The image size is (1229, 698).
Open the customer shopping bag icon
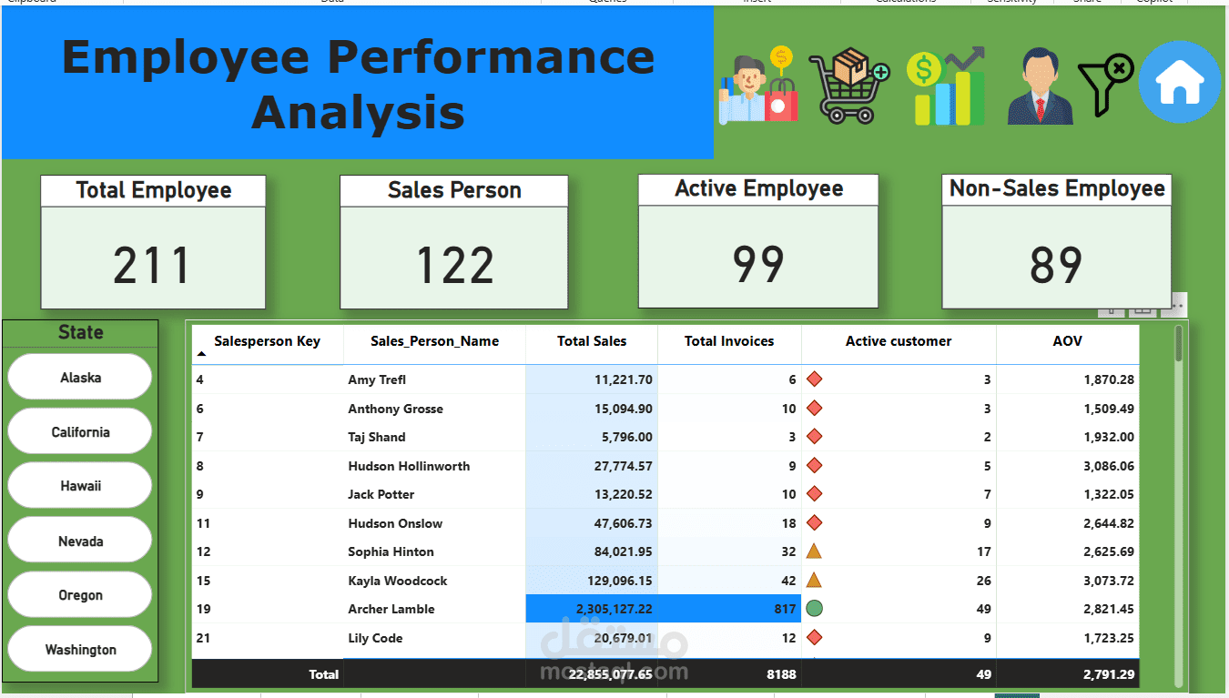point(757,85)
